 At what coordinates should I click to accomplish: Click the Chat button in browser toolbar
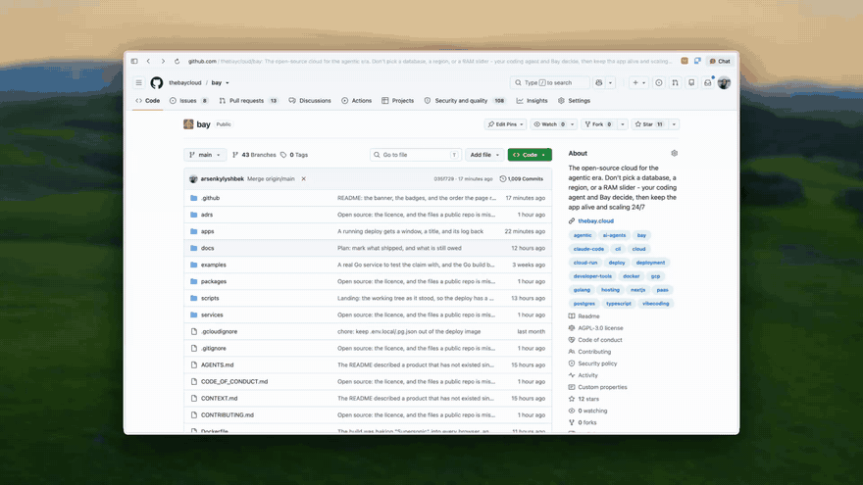(720, 61)
